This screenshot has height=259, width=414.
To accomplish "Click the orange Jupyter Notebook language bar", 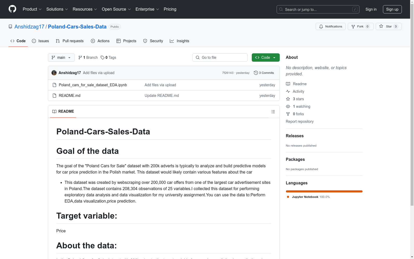I will click(x=324, y=191).
